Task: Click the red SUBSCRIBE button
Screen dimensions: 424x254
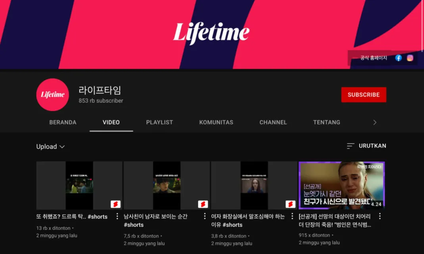Action: 364,94
